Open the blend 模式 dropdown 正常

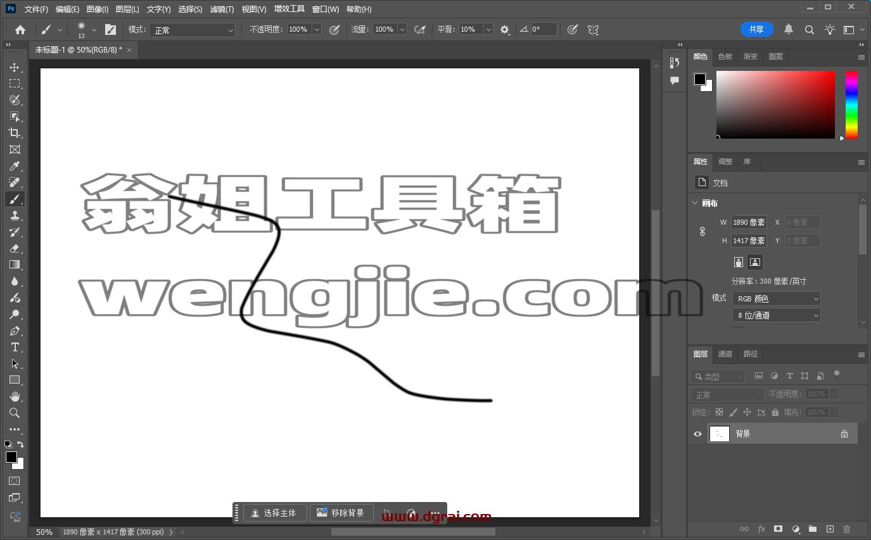193,30
